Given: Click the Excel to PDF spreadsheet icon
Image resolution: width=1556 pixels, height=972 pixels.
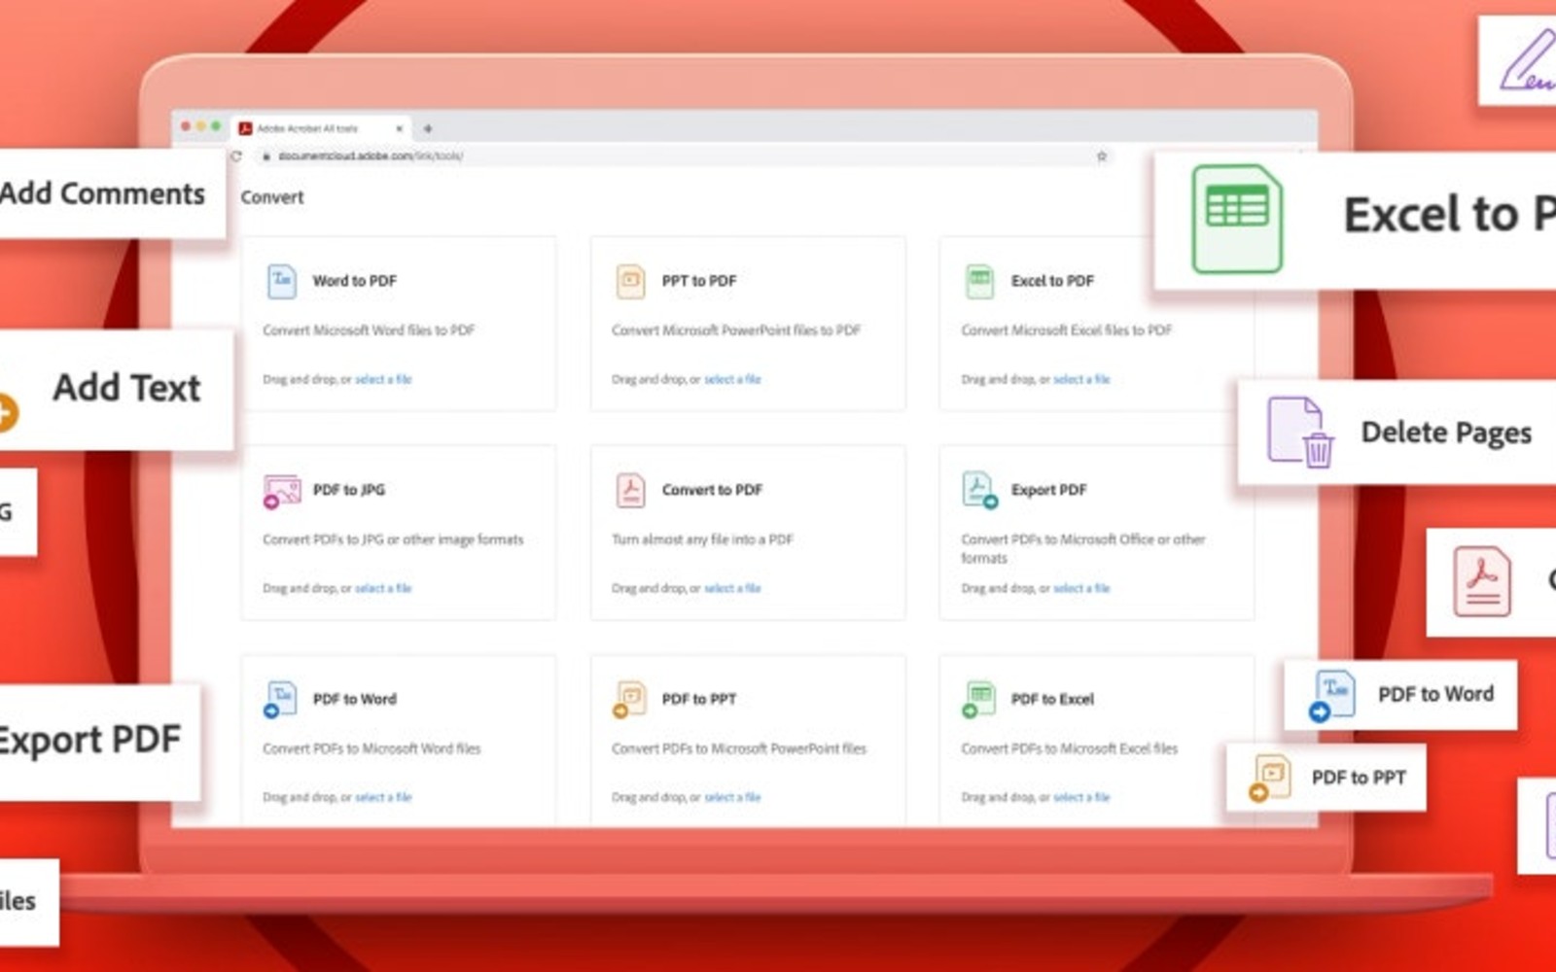Looking at the screenshot, I should pos(979,281).
